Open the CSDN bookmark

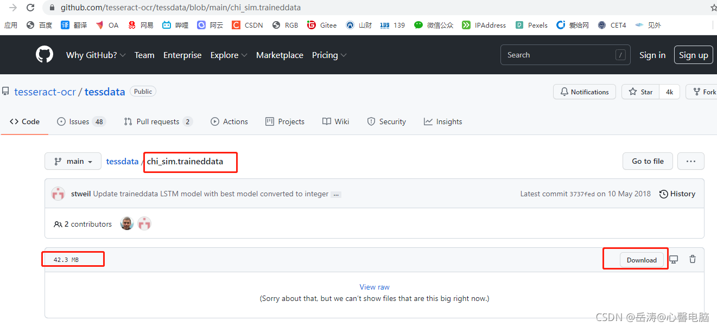(248, 25)
